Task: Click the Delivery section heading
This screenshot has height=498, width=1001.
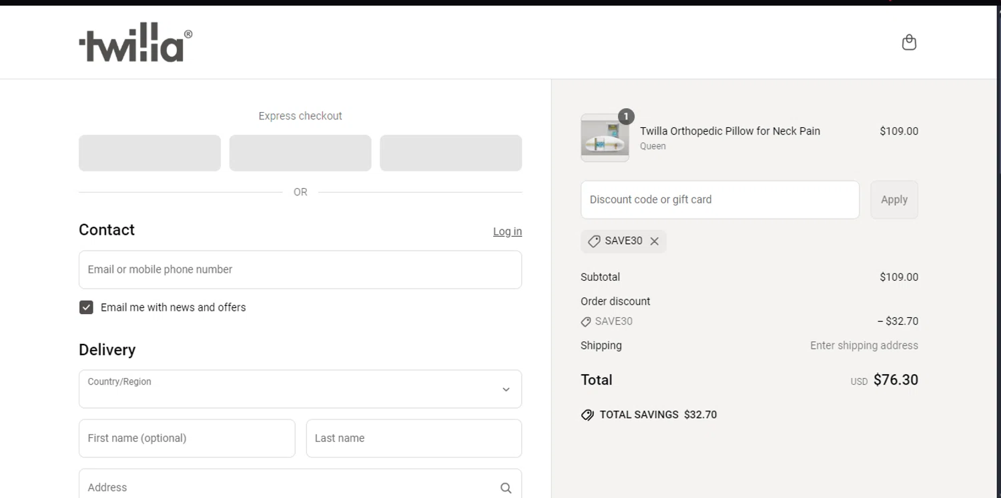Action: [107, 350]
